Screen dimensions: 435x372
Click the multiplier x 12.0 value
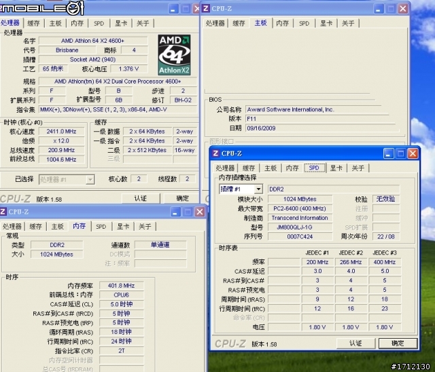click(x=61, y=141)
